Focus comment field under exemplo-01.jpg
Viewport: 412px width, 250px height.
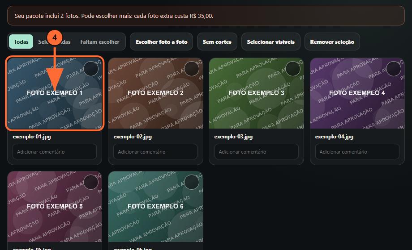55,151
